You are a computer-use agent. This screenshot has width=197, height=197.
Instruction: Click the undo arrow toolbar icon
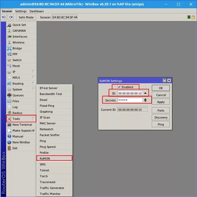pyautogui.click(x=4, y=17)
